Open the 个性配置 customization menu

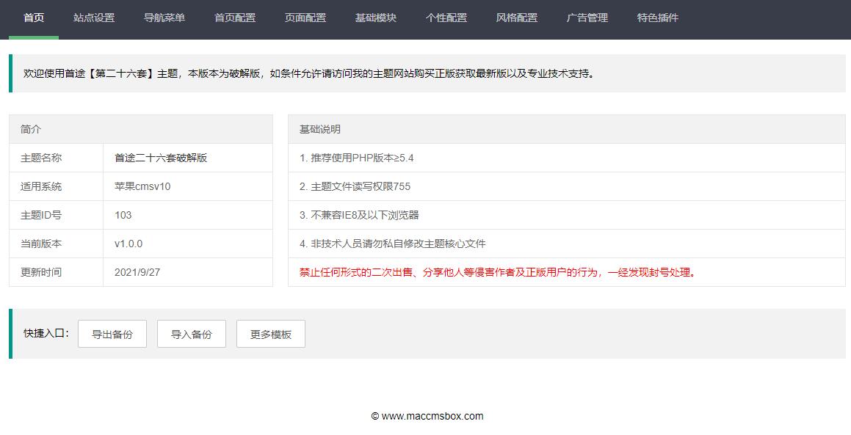click(x=446, y=19)
